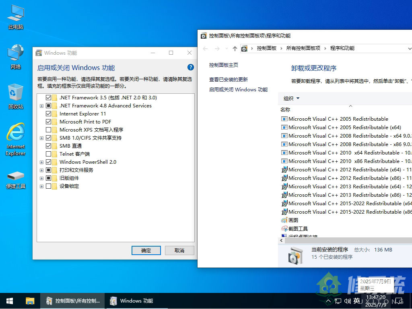
Task: Click the 确定 button
Action: pyautogui.click(x=146, y=250)
